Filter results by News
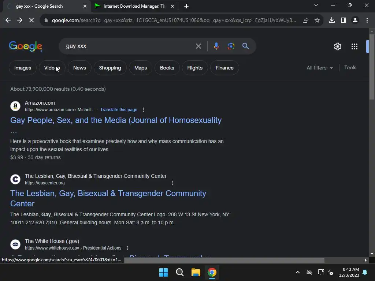375x281 pixels. pos(79,68)
